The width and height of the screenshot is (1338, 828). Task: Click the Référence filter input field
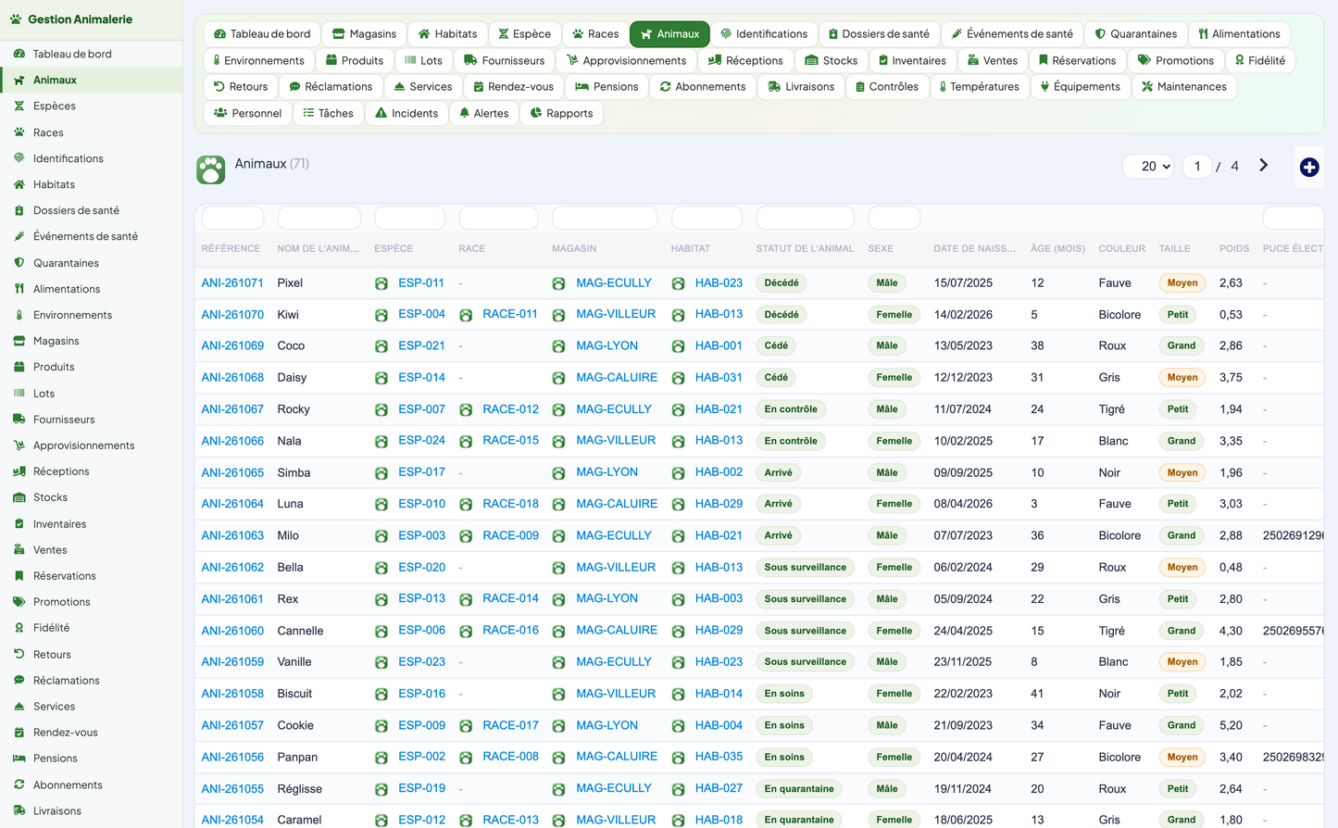pyautogui.click(x=232, y=219)
